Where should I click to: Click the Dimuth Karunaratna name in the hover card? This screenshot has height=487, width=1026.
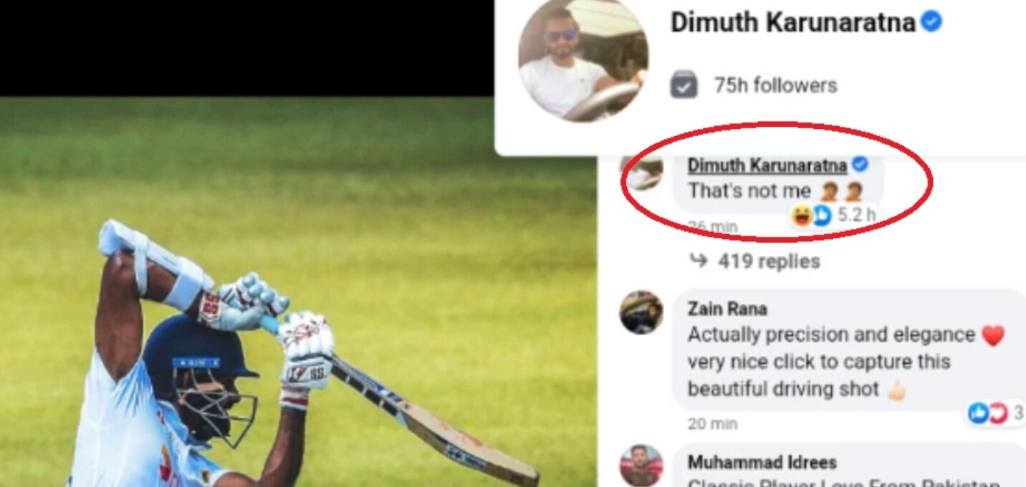coord(793,23)
